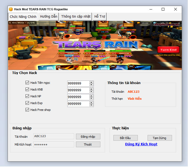
Task: Open the Hướng Dẫn tab
Action: pyautogui.click(x=49, y=17)
